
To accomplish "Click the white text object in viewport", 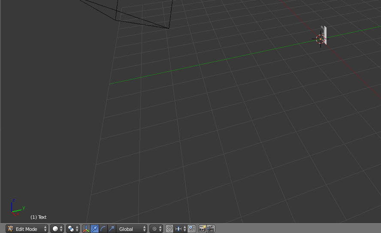I will point(325,34).
